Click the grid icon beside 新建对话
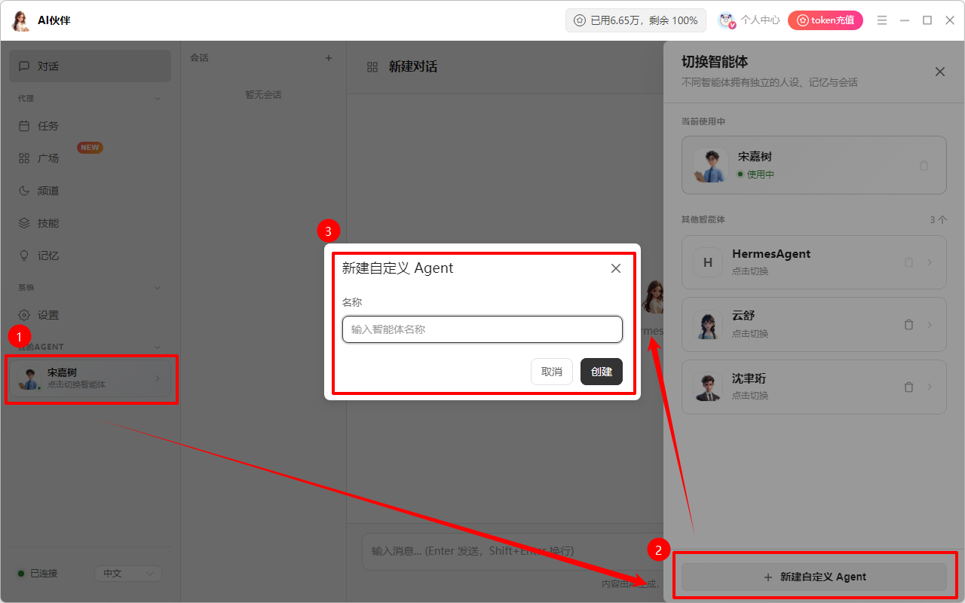 pos(372,67)
